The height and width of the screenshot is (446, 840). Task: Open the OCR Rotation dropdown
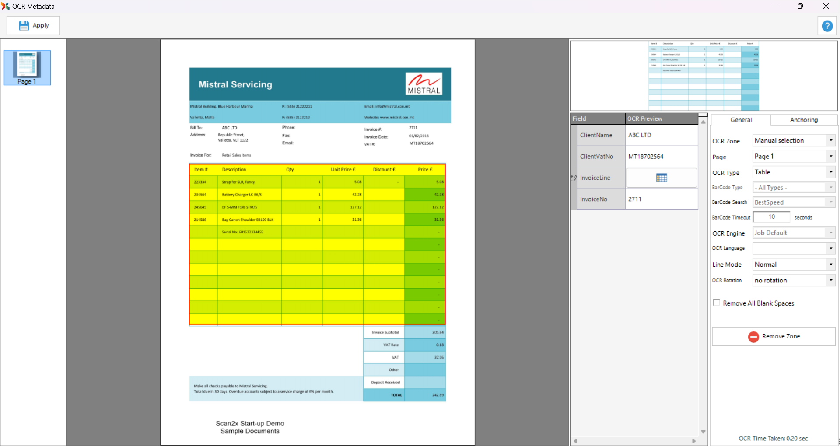pos(830,280)
